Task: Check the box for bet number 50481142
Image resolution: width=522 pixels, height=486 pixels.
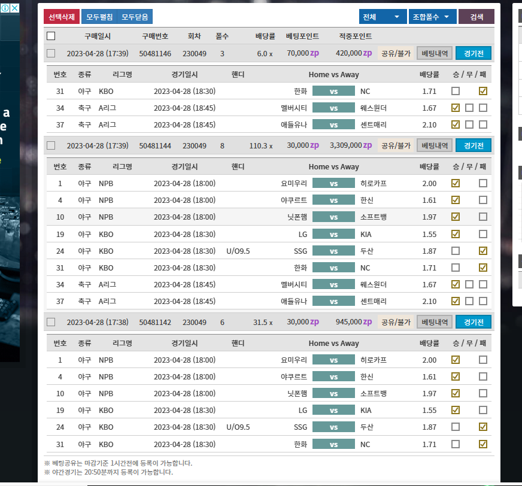Action: [51, 322]
